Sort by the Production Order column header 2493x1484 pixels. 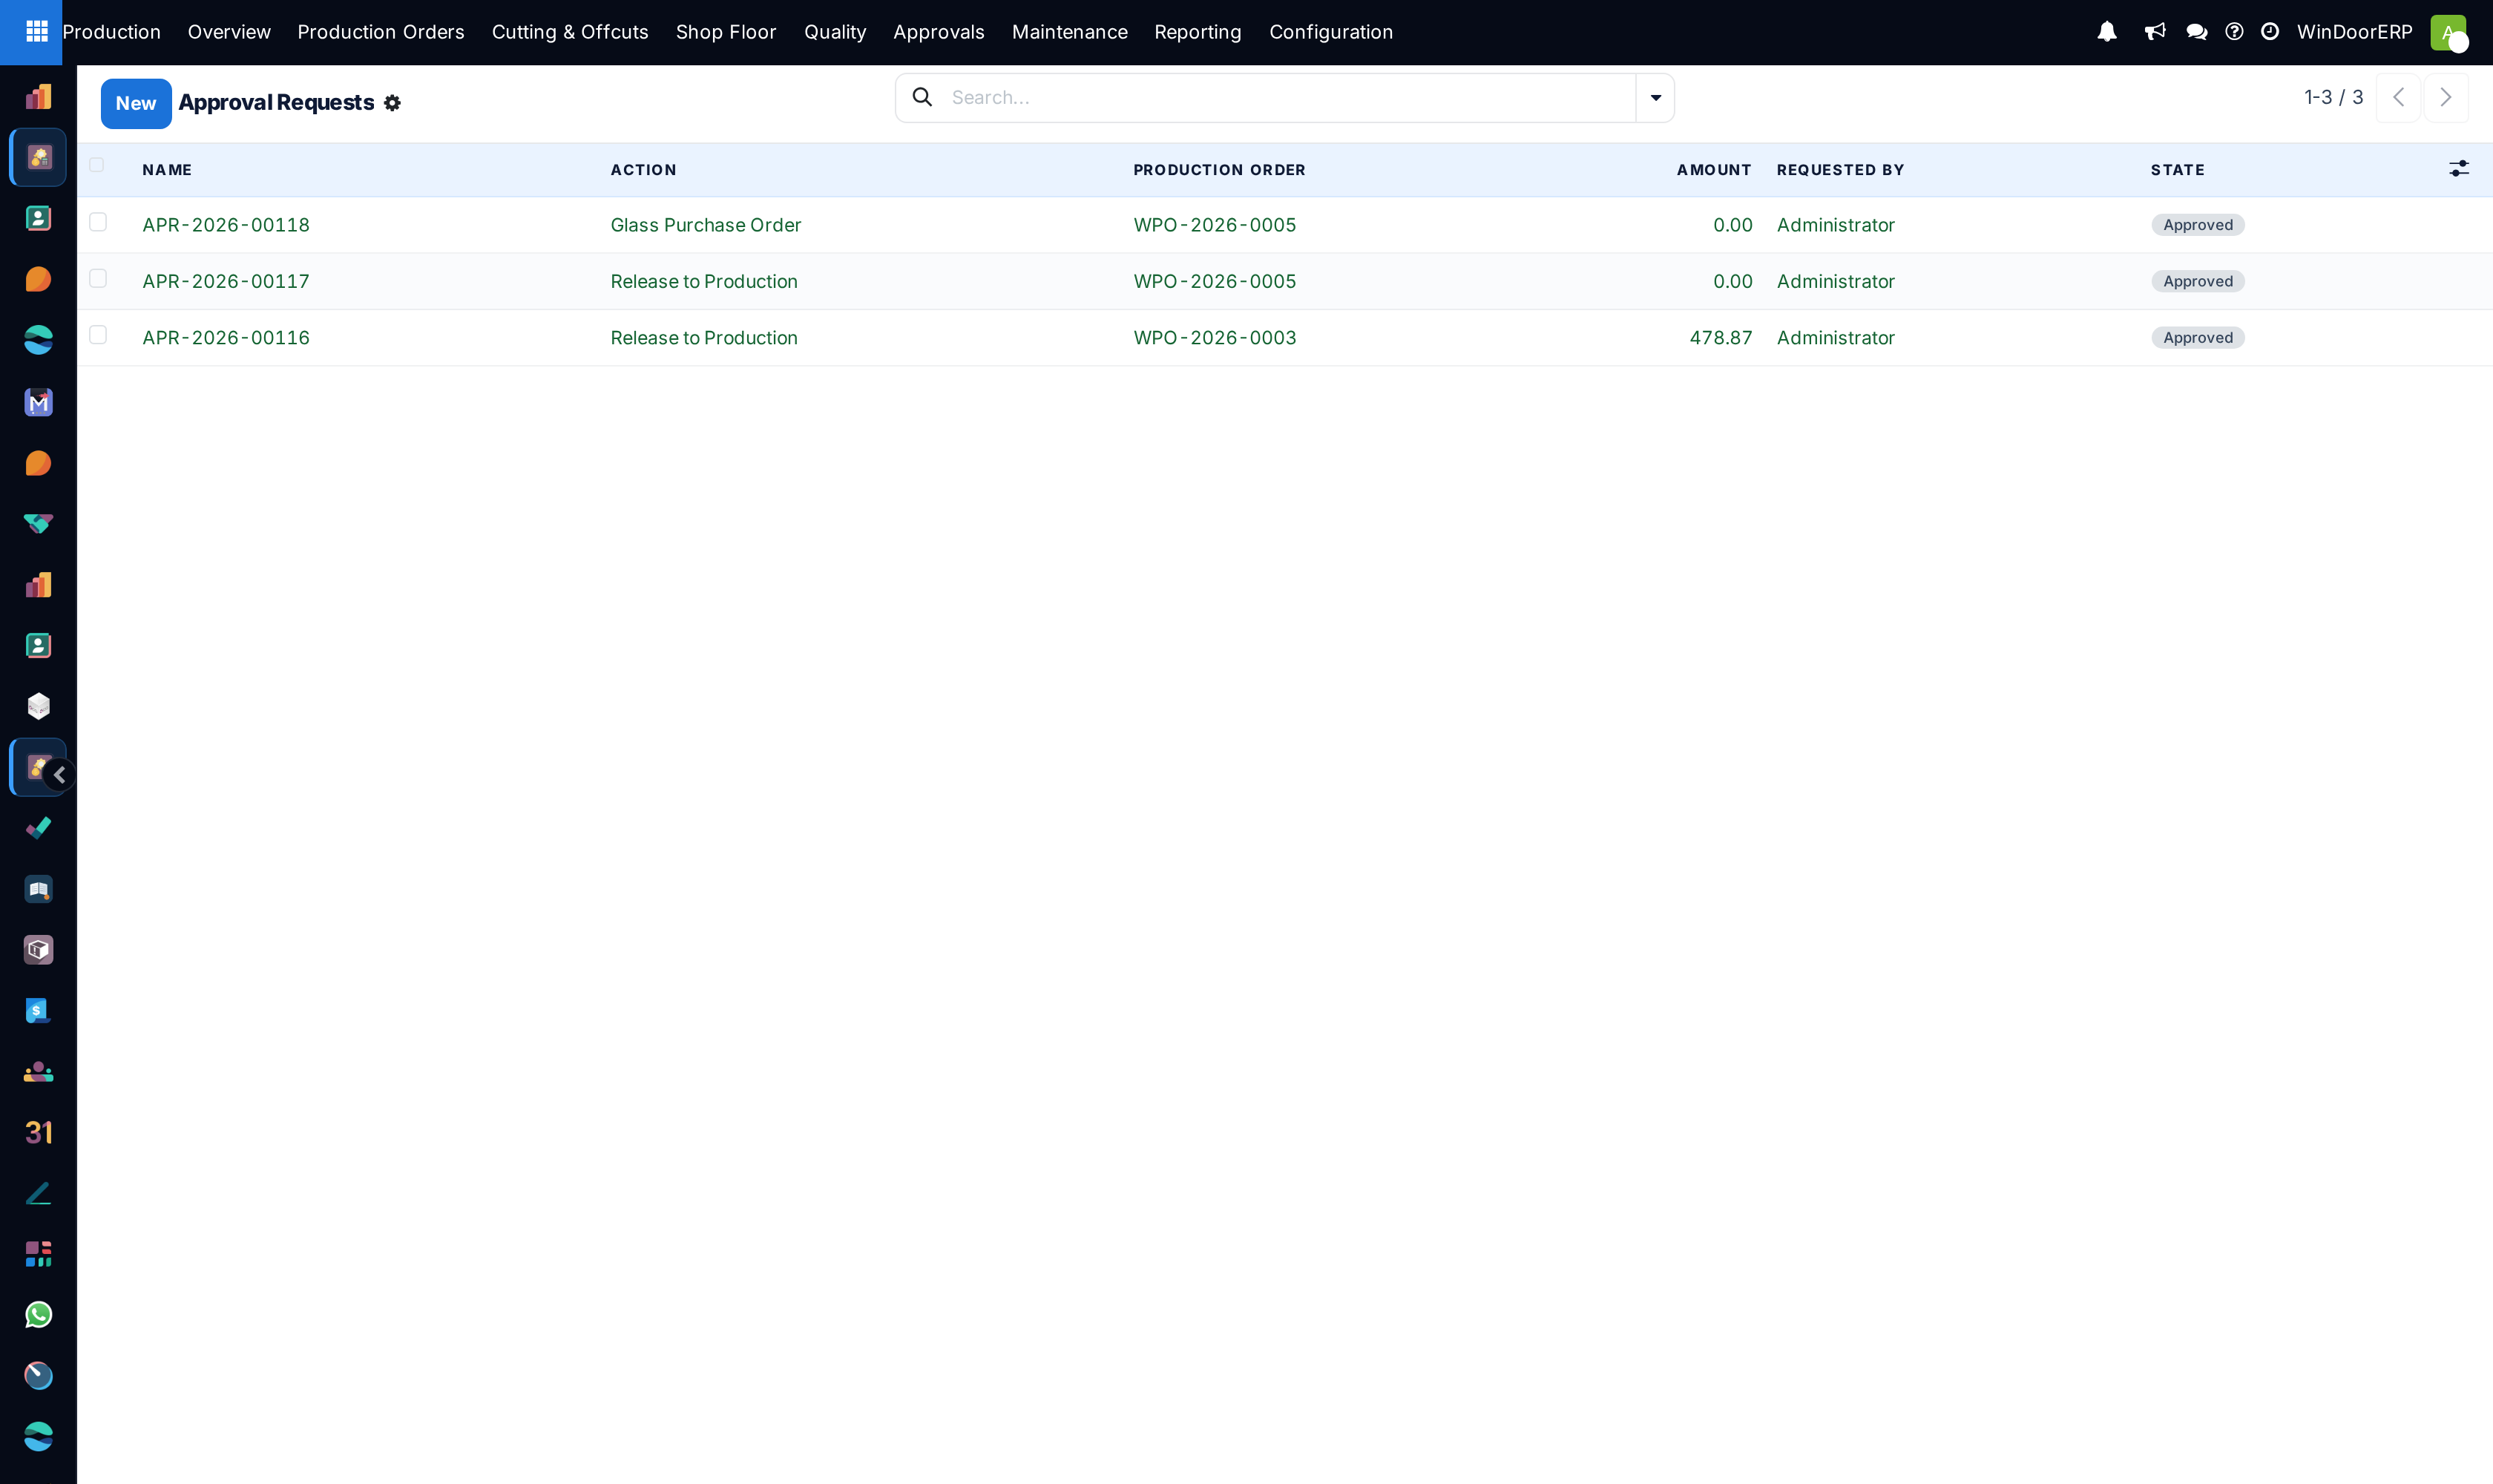[1219, 170]
